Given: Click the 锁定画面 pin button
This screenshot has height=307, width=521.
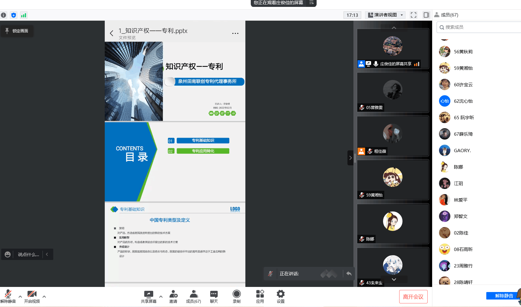Looking at the screenshot, I should coord(17,31).
